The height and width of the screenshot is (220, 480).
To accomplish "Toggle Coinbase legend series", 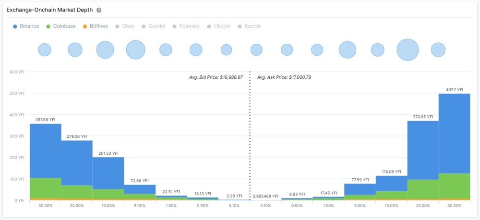I will coord(61,26).
